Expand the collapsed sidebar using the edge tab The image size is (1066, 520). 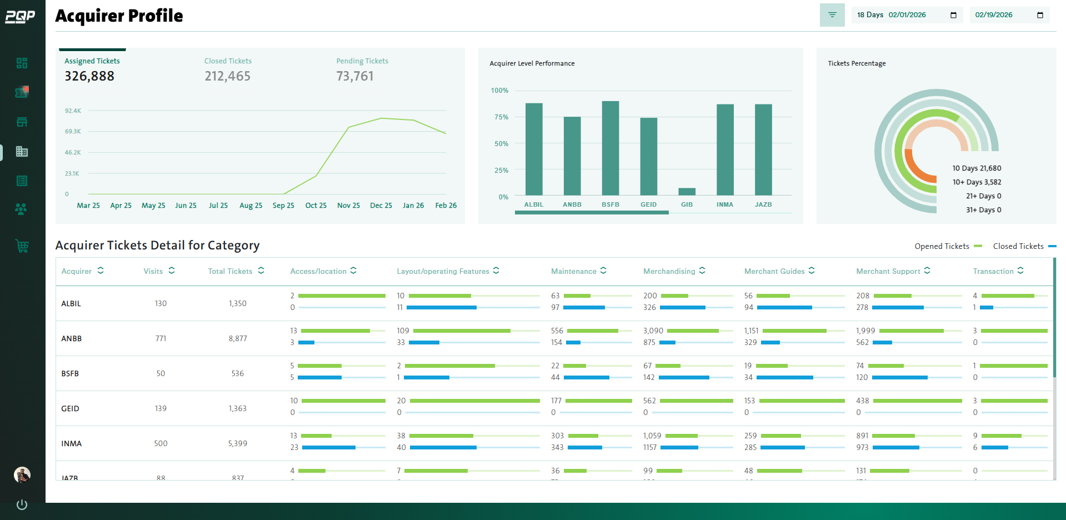pos(2,152)
